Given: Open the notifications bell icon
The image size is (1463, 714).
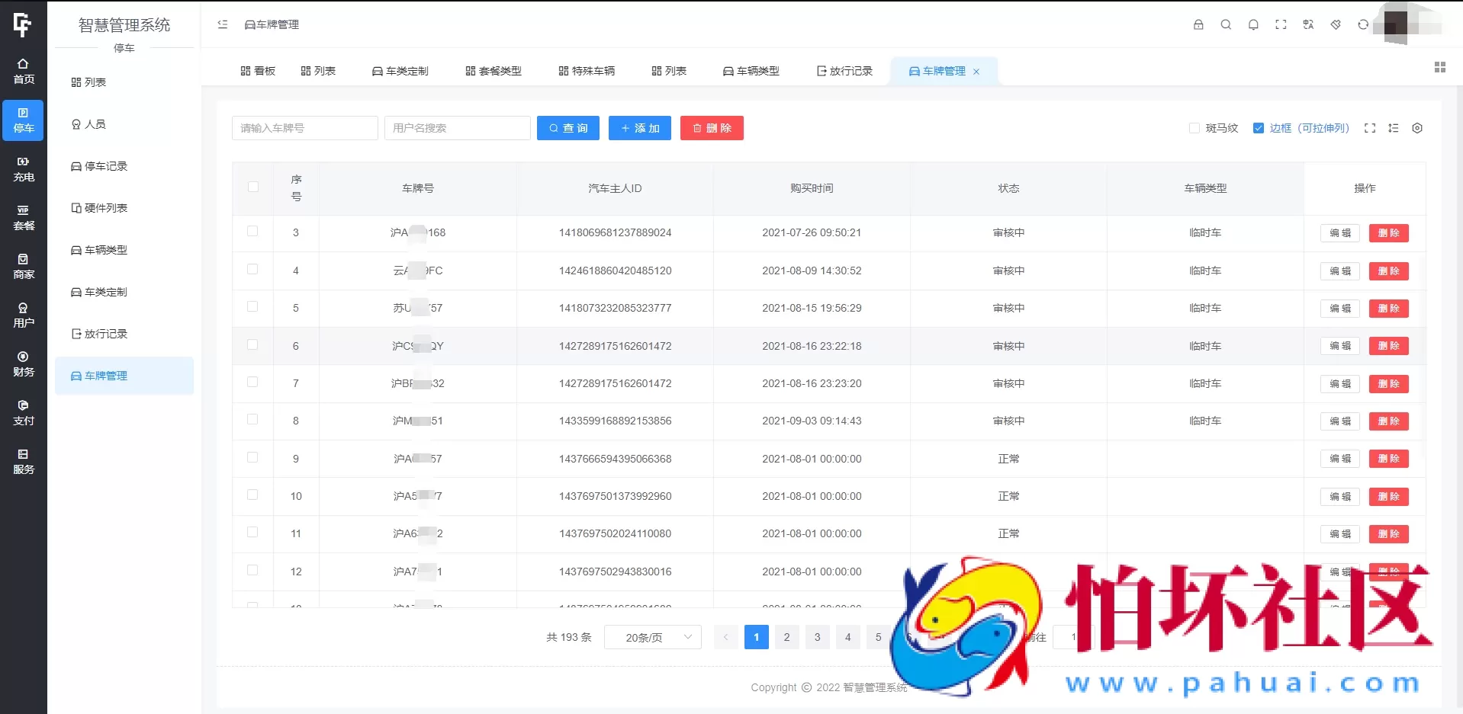Looking at the screenshot, I should (x=1253, y=24).
